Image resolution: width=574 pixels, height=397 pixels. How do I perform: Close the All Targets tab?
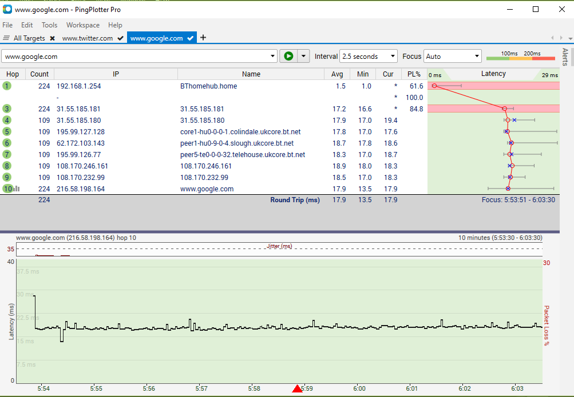coord(52,38)
